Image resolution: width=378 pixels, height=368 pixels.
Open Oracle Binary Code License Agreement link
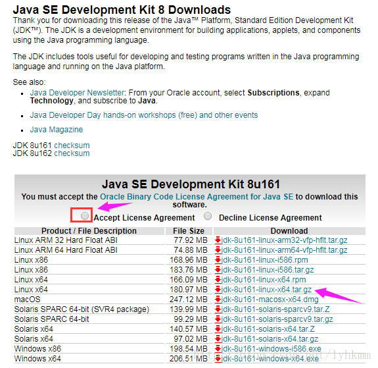(x=197, y=197)
